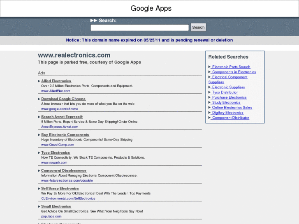Select Purchase Electronics related search
This screenshot has height=224, width=299.
click(229, 97)
